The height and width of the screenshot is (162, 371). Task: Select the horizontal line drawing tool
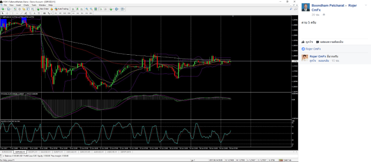pyautogui.click(x=17, y=13)
